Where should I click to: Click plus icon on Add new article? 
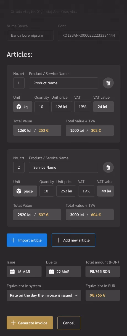(58, 240)
